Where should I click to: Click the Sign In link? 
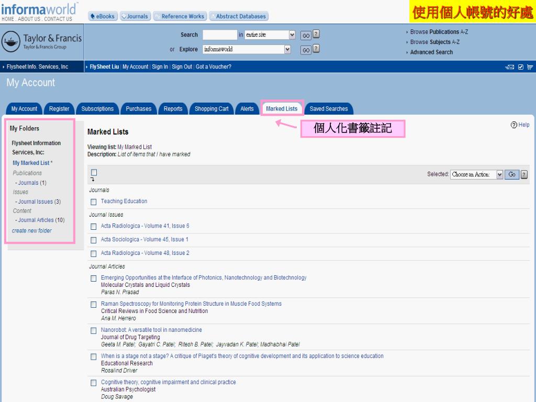(x=160, y=66)
